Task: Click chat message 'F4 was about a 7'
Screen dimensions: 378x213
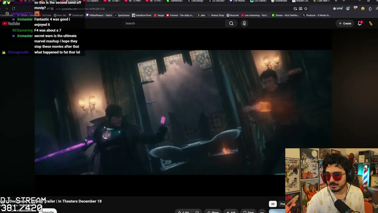Action: point(48,30)
